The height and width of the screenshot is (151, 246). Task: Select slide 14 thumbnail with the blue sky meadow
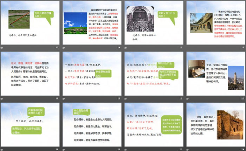[x=92, y=23]
